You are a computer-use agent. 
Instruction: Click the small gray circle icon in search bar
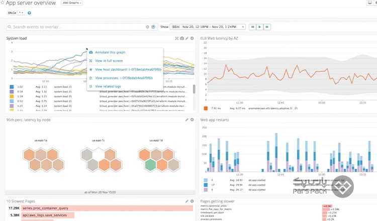[147, 27]
